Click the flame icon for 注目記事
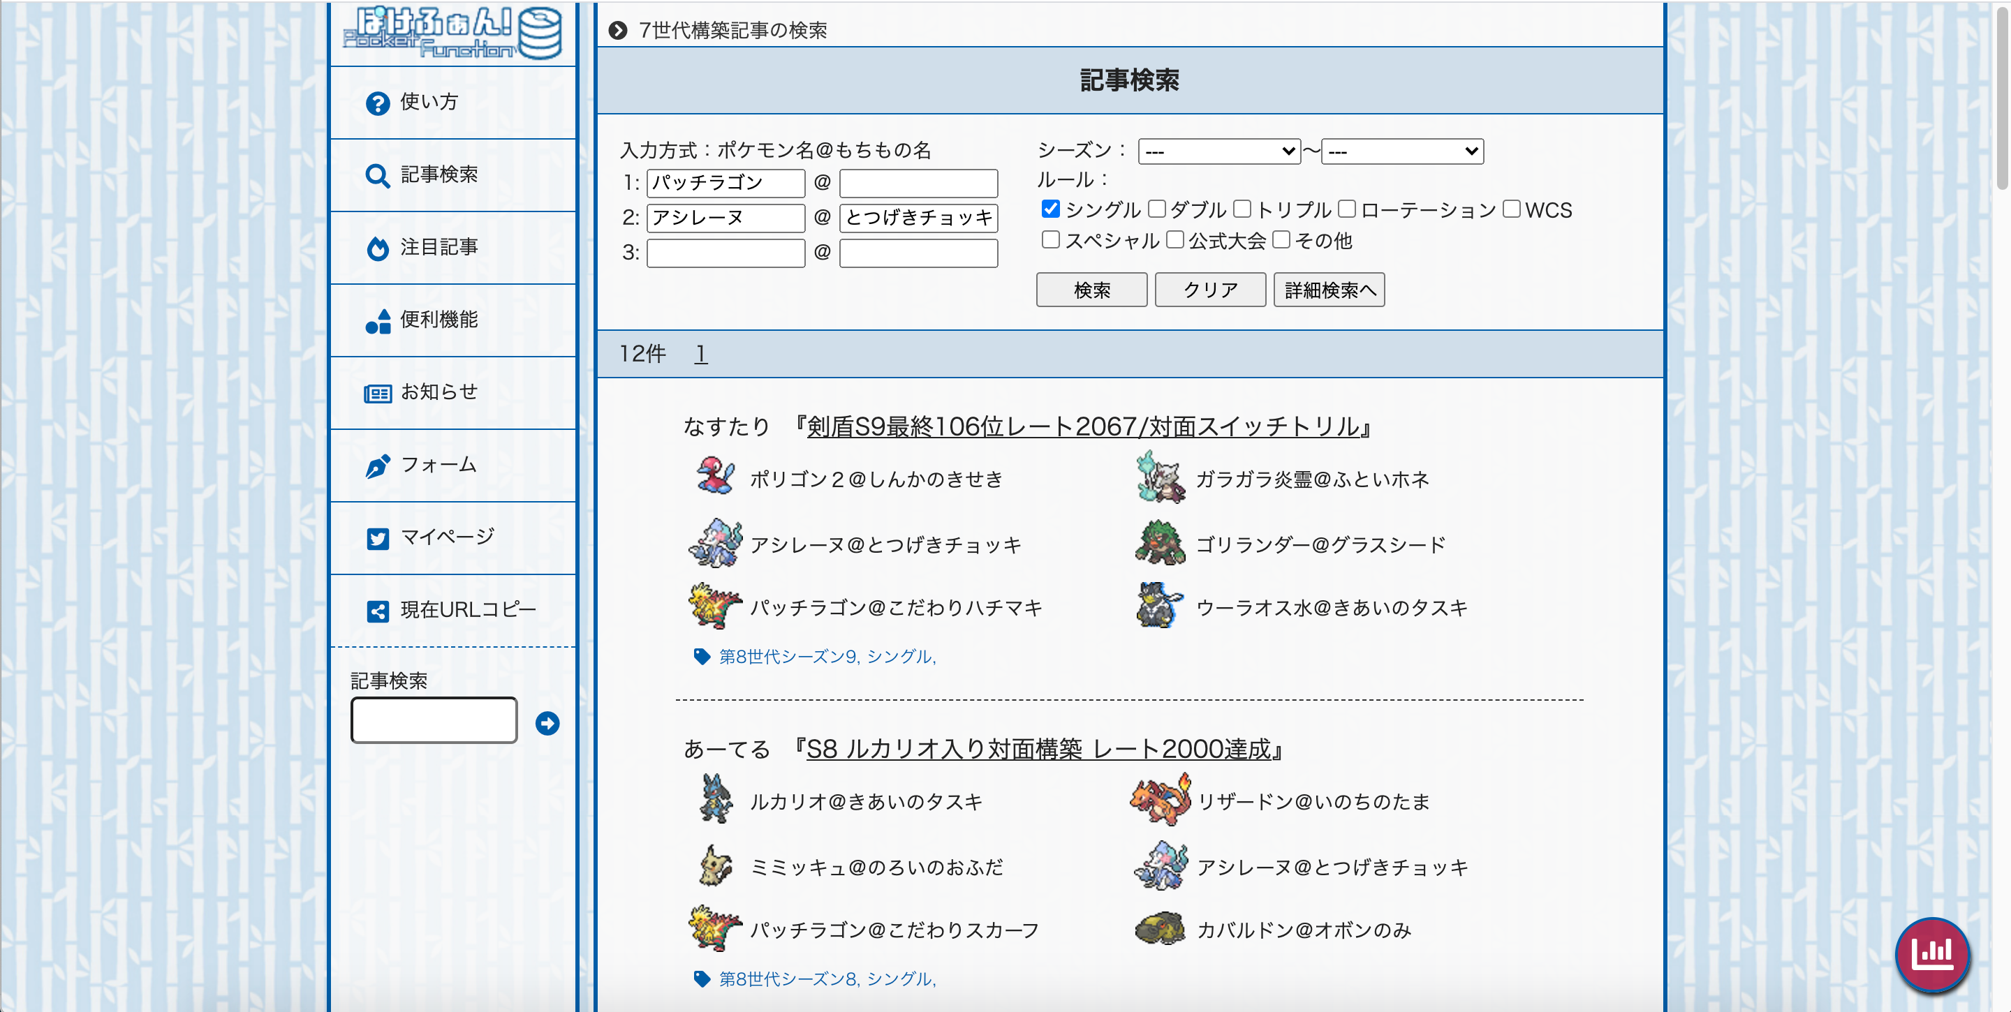 point(378,248)
